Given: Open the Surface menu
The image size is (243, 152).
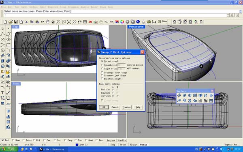Looking at the screenshot, I should coord(34,7).
